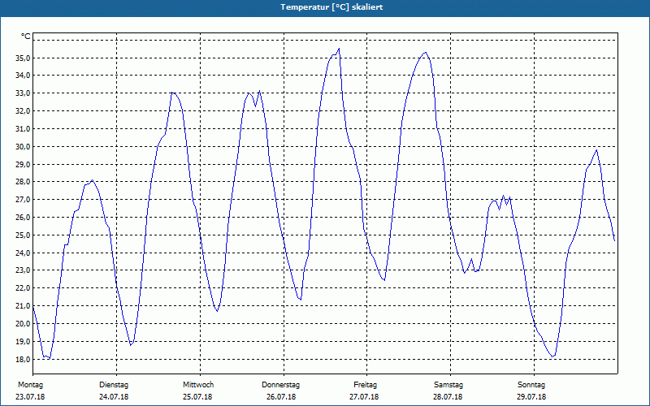Click the 18,0 y-axis label
Screen dimensions: 650x406
coord(23,360)
